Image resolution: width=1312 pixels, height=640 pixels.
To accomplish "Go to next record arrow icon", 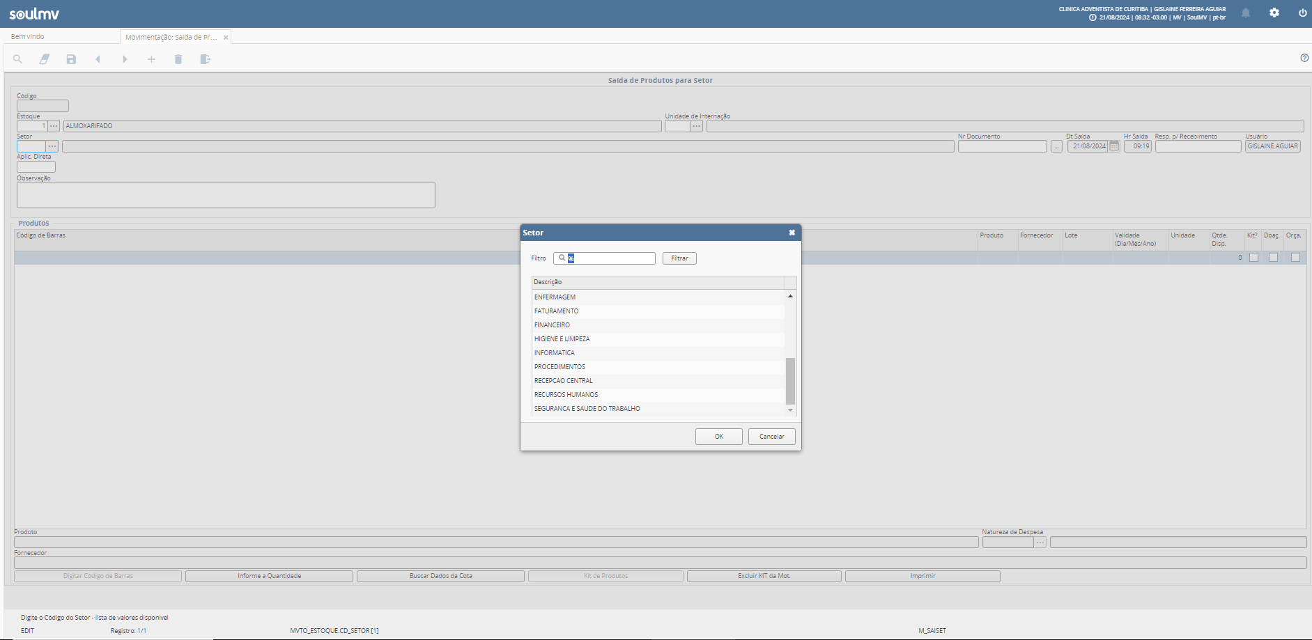I will click(125, 59).
